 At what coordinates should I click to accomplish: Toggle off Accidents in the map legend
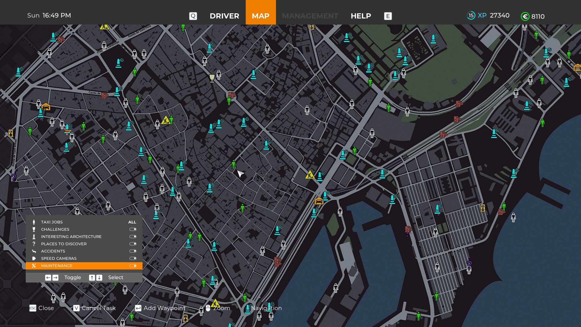133,251
